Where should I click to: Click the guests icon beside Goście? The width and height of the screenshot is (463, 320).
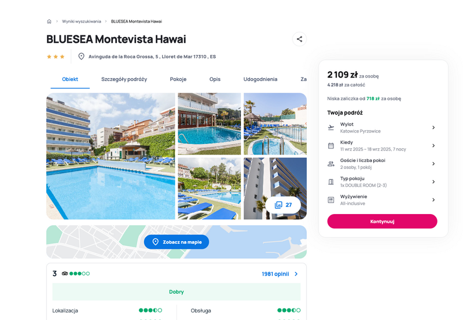pyautogui.click(x=331, y=164)
